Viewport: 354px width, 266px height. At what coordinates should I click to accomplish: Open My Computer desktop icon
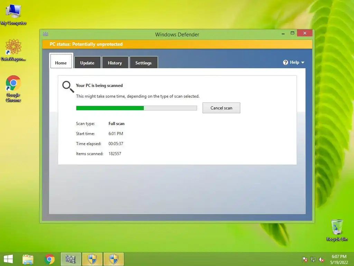[13, 14]
